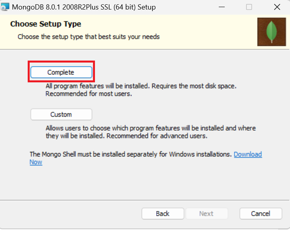Click 'All program features will be installed' description
Screen dimensions: 290x230
[x=141, y=90]
